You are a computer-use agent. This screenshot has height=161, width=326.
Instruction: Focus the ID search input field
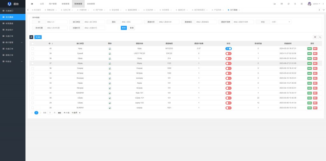57,22
